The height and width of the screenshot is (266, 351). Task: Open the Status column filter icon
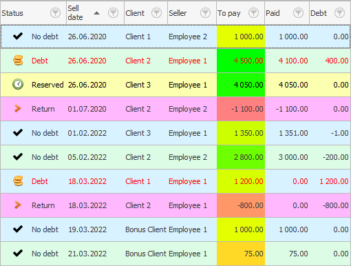[55, 13]
